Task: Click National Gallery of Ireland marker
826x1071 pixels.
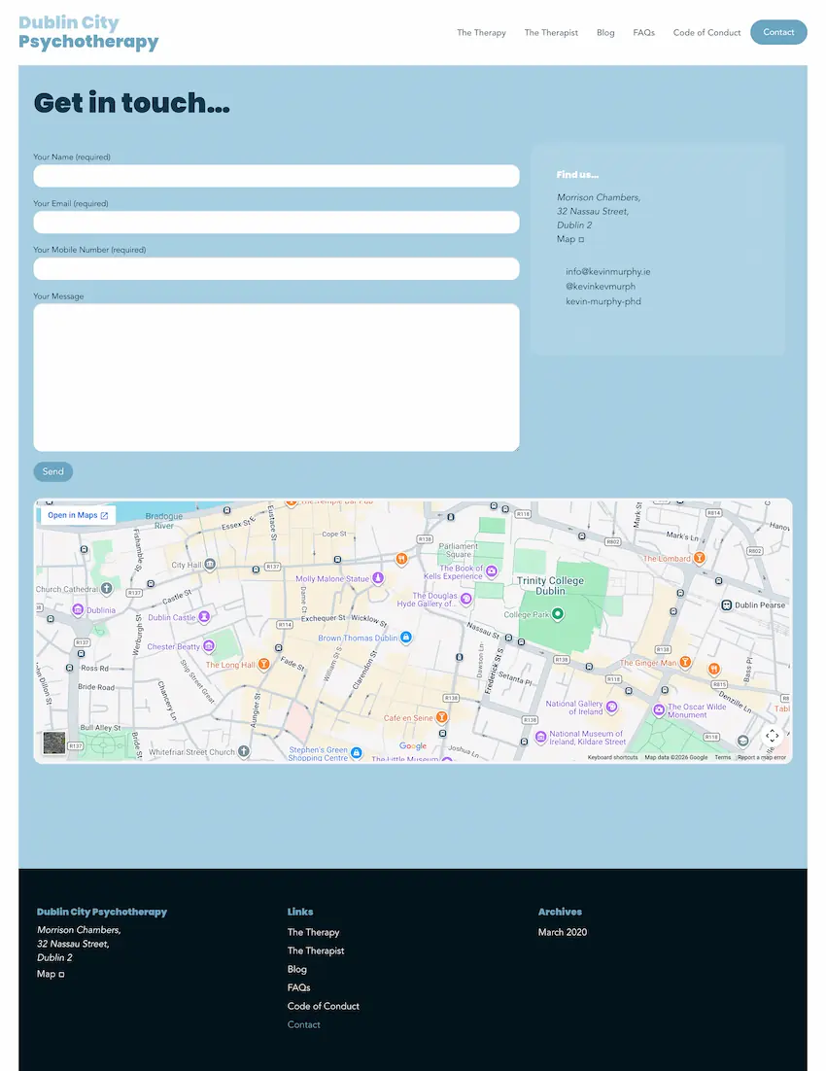Action: pos(611,707)
